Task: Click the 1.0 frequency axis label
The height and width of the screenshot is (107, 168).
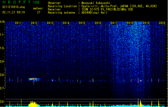Action: [2, 48]
